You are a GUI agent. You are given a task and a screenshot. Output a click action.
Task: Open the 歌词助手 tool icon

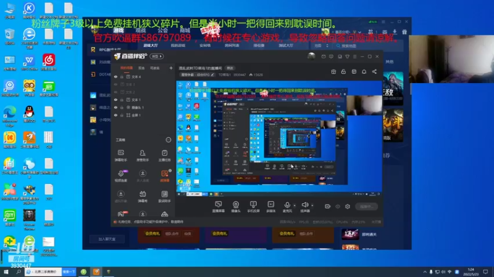tap(164, 196)
